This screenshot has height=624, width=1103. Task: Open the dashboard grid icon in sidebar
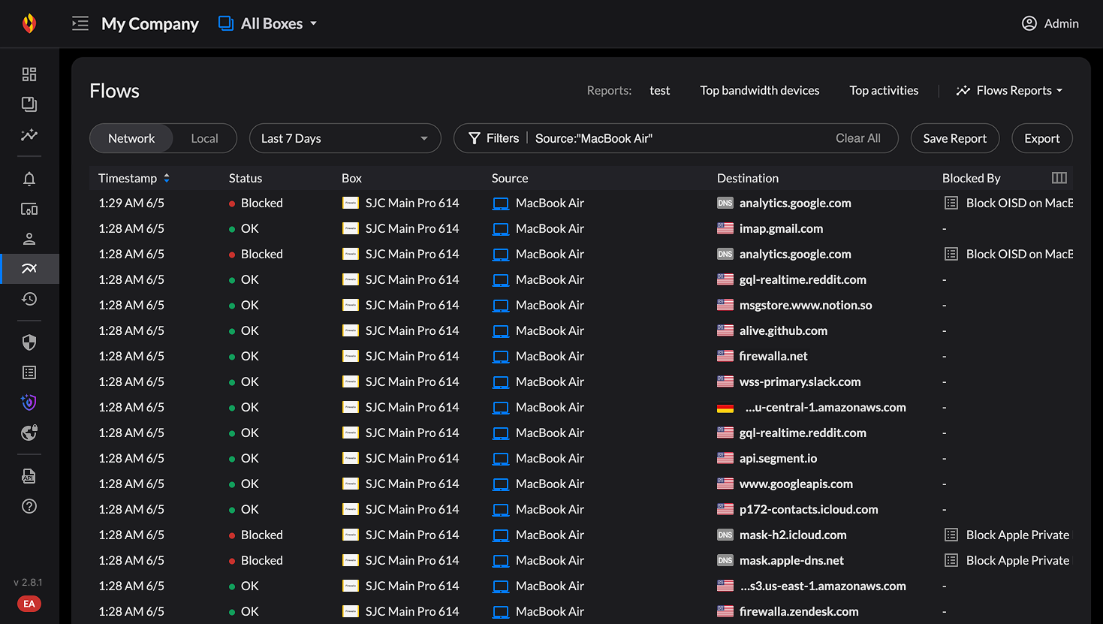point(29,74)
